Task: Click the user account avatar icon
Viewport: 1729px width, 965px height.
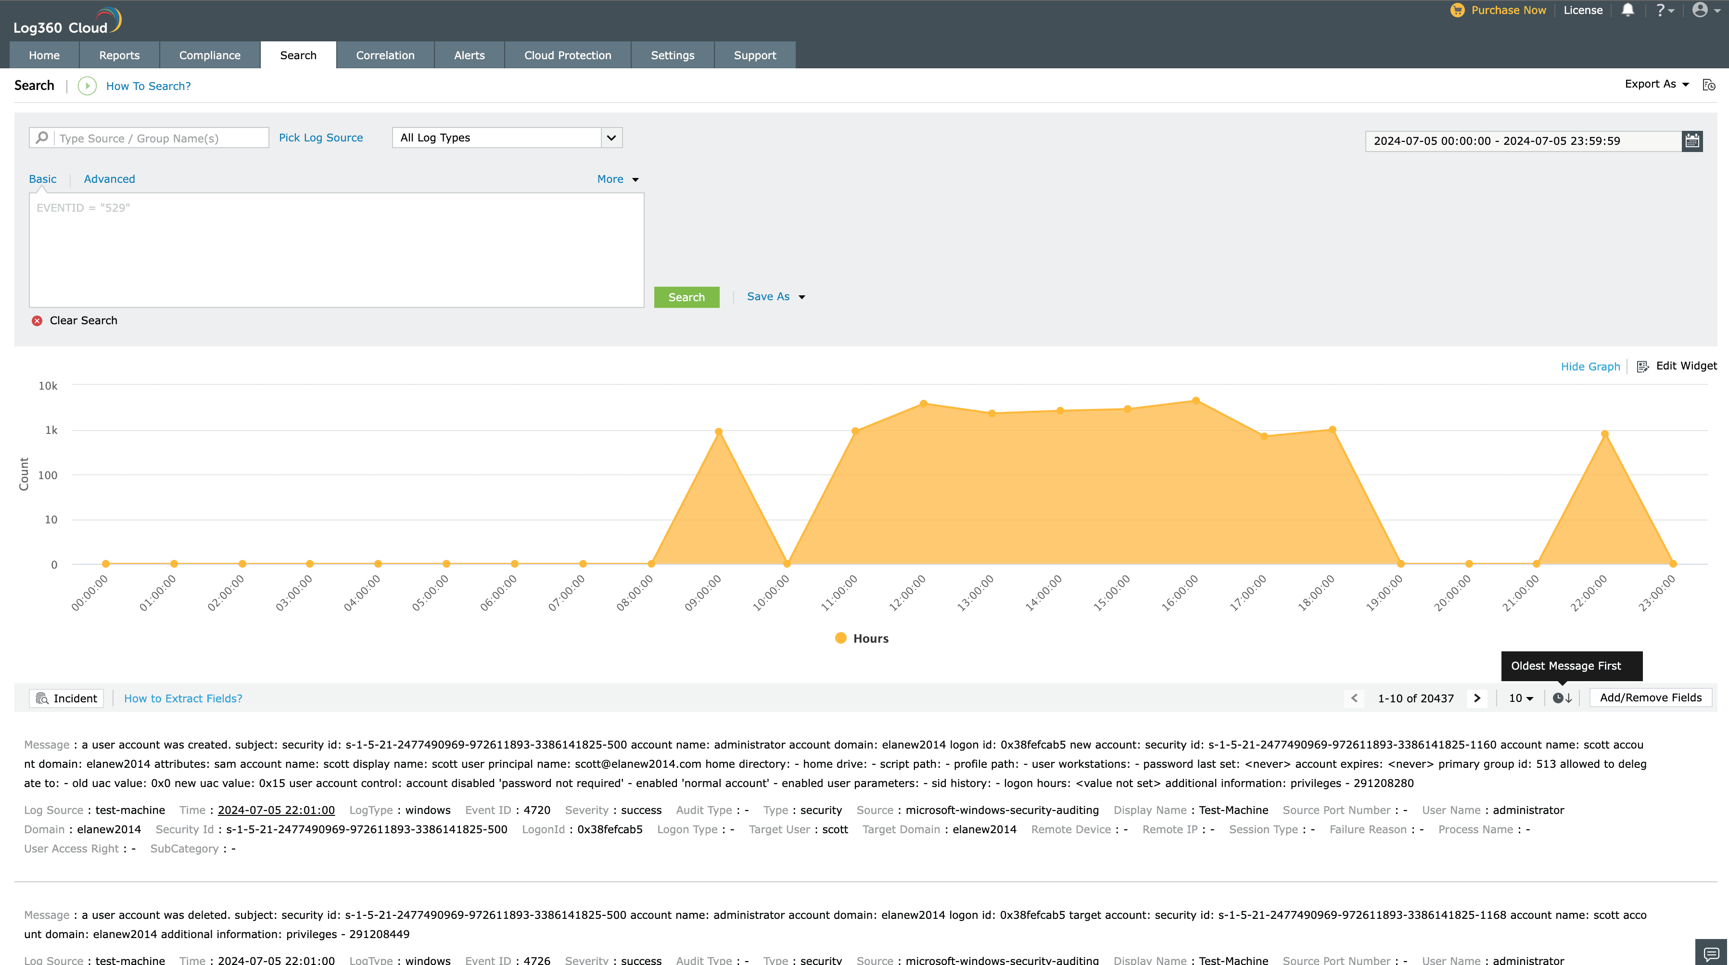Action: click(x=1700, y=10)
